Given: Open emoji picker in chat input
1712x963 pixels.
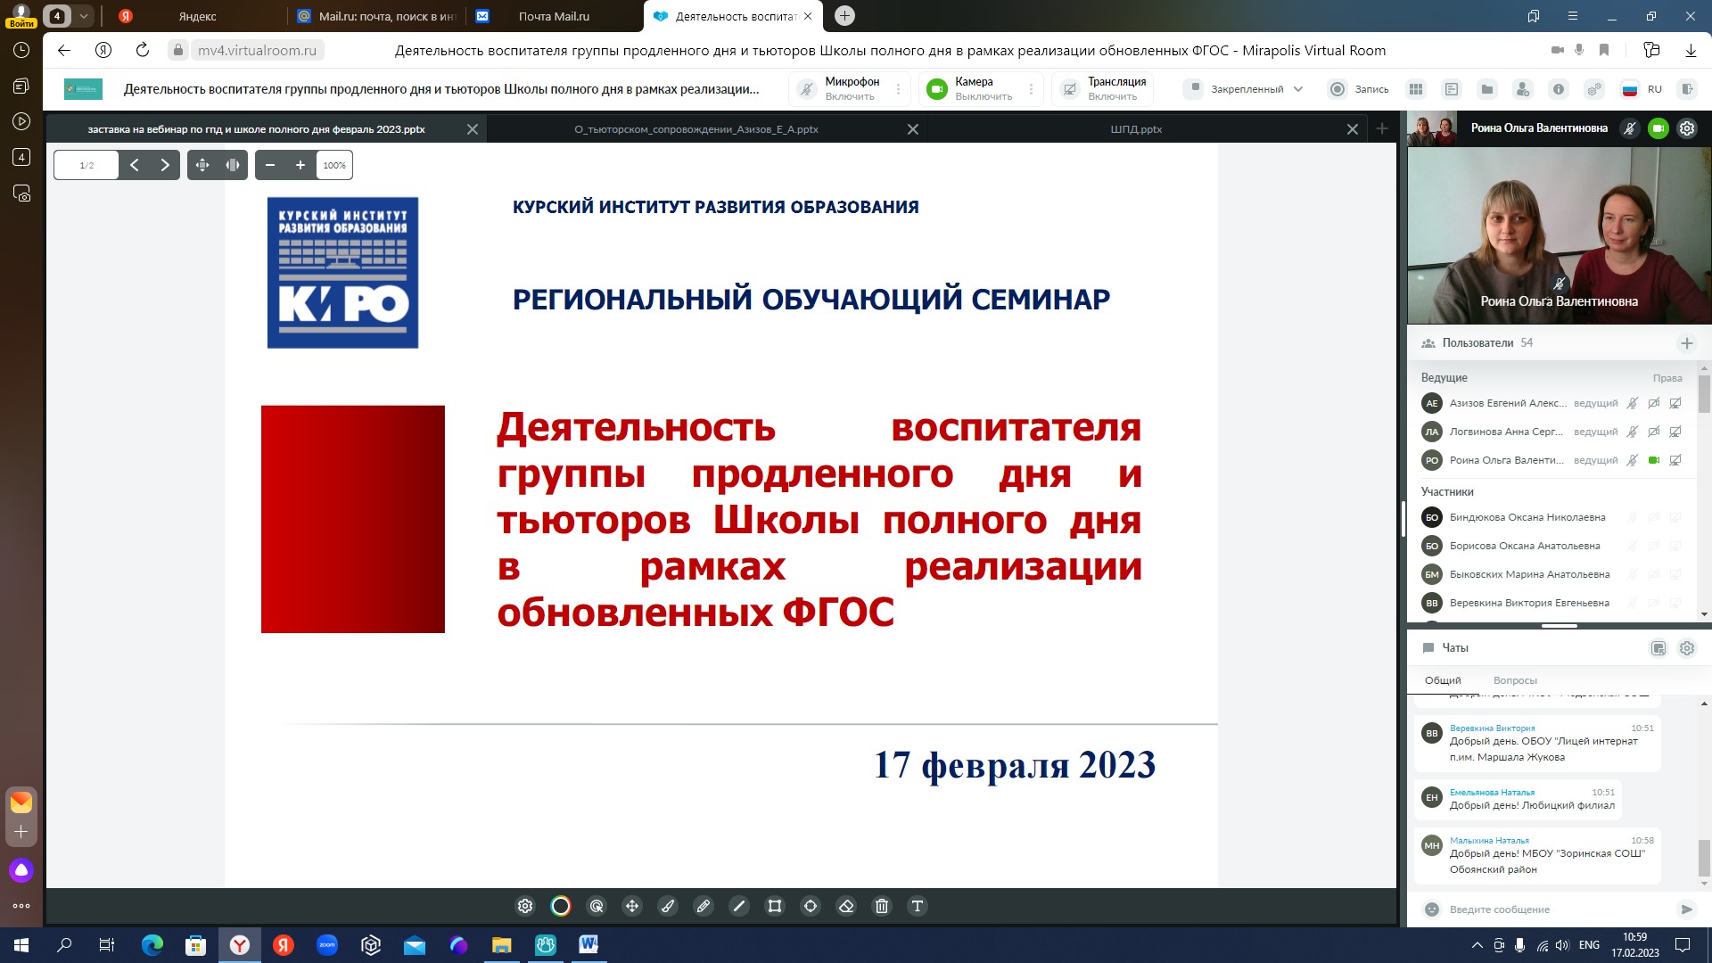Looking at the screenshot, I should click(x=1432, y=909).
